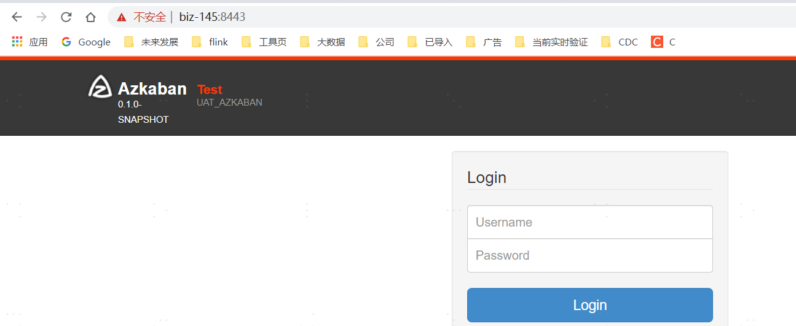796x326 pixels.
Task: Open the Google bookmark
Action: tap(86, 42)
